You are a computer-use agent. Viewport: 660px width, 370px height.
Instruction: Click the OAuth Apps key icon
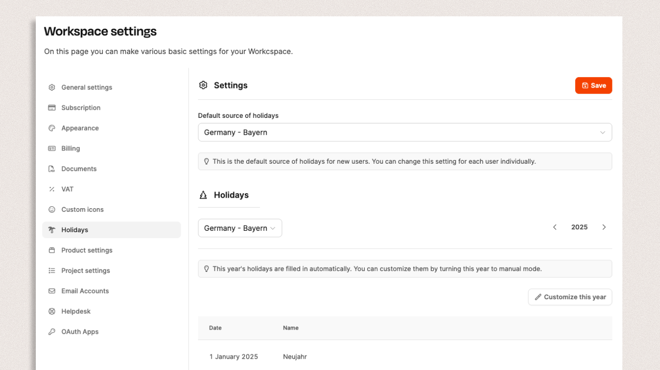click(x=52, y=332)
